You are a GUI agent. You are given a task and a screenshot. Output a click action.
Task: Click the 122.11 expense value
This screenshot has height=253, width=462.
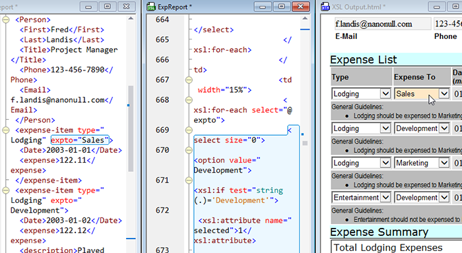click(73, 160)
